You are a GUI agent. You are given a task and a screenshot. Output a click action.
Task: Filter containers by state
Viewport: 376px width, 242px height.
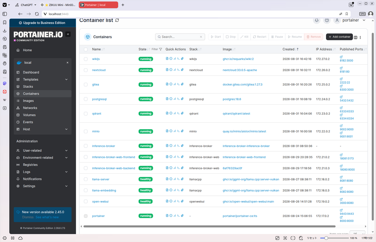click(x=157, y=49)
